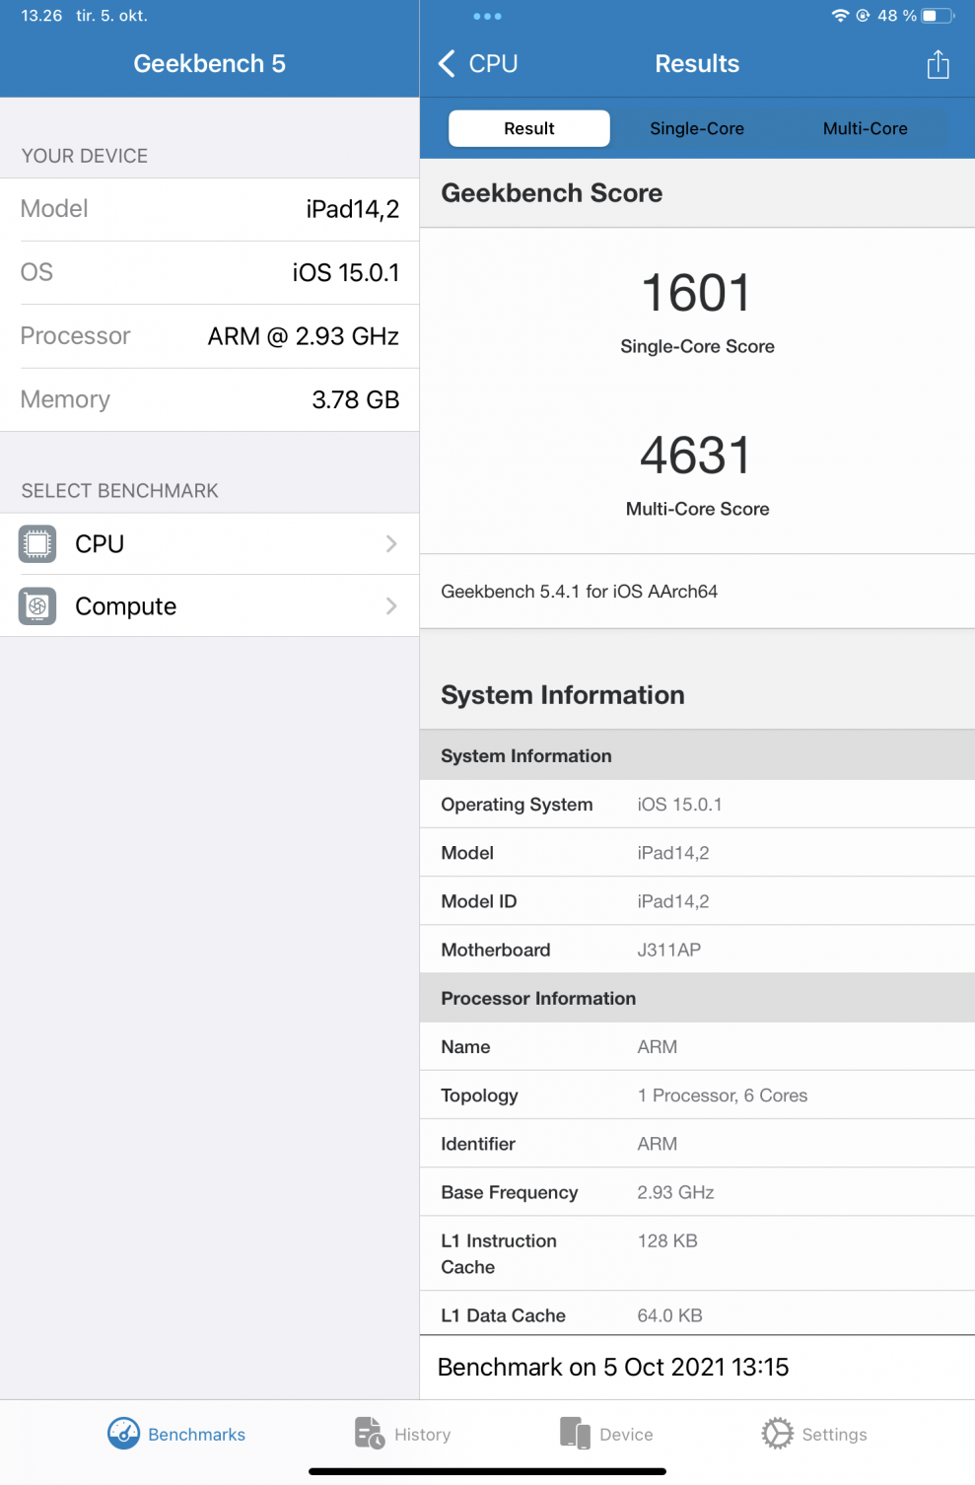The width and height of the screenshot is (975, 1485).
Task: Tap the Compute benchmark icon
Action: click(37, 606)
